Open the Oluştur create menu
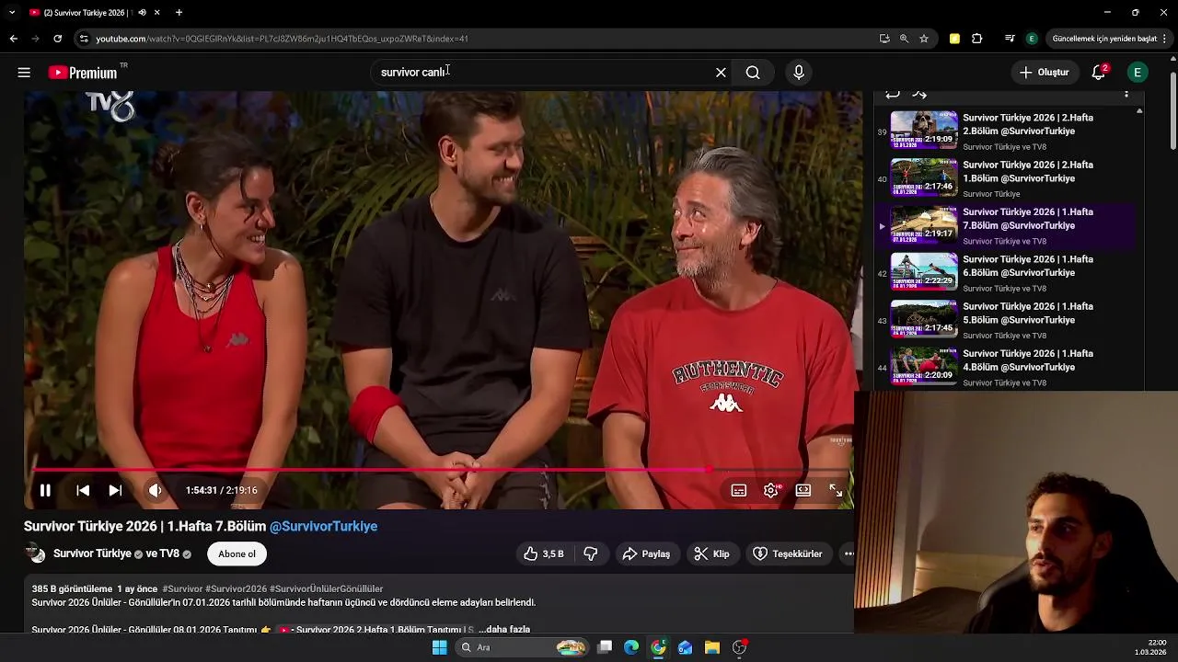1178x662 pixels. pos(1045,73)
